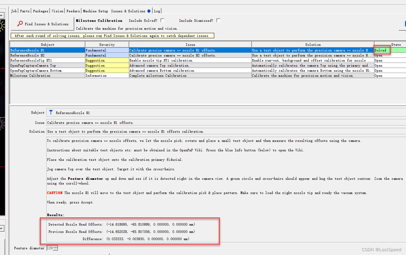Viewport: 406px width, 255px height.
Task: Open the Vision tab
Action: coord(57,11)
